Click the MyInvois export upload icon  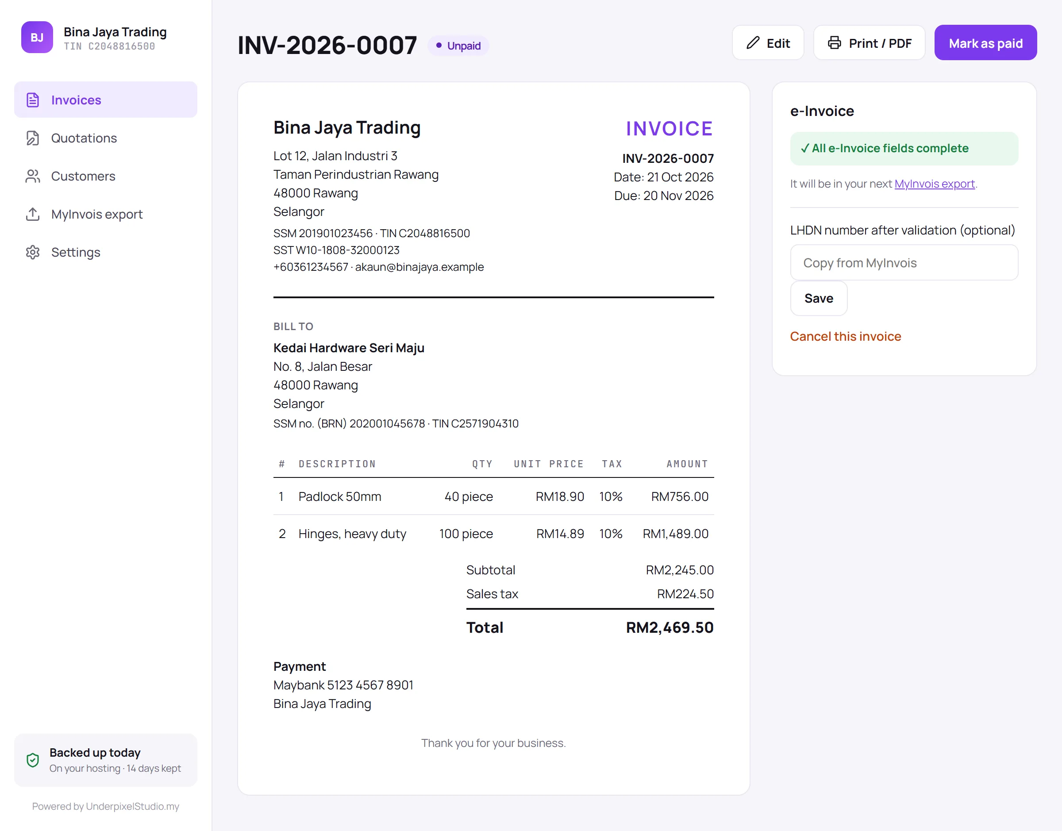click(x=33, y=214)
